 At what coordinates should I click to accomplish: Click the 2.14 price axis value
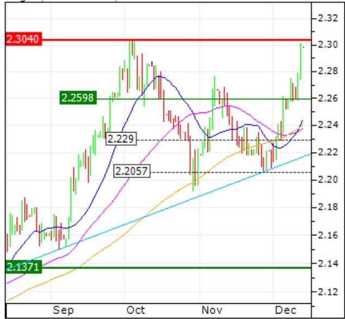point(328,264)
